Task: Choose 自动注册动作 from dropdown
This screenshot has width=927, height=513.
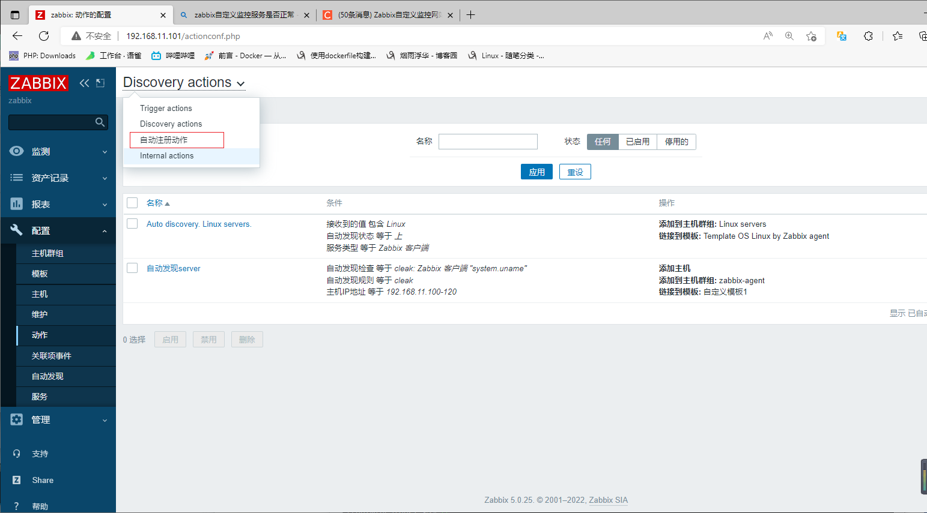Action: (164, 140)
